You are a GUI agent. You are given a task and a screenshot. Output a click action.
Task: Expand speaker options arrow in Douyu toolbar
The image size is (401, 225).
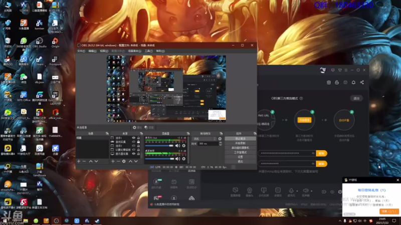tap(311, 191)
